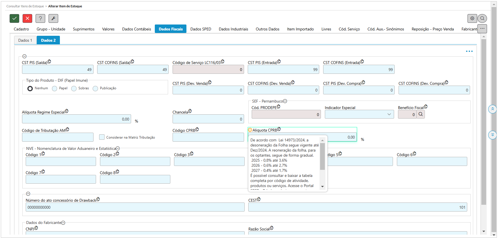The width and height of the screenshot is (498, 238).
Task: Search Benefício Fiscal with the lookup icon
Action: pos(421,114)
